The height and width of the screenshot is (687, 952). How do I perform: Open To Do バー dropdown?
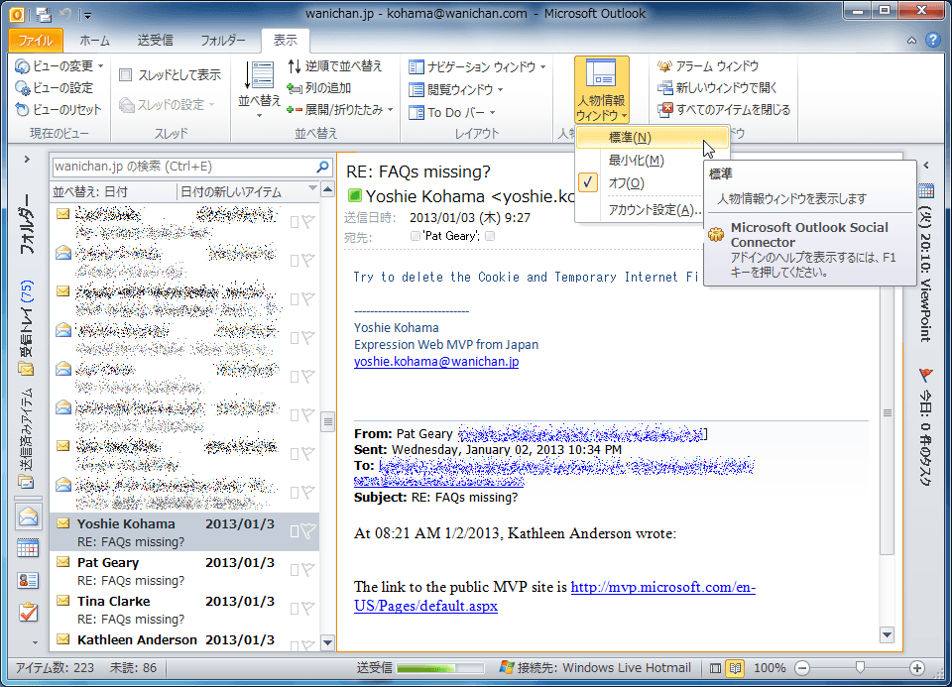pos(452,112)
